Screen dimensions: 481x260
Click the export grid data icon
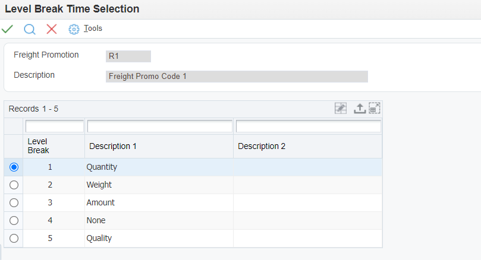point(360,108)
